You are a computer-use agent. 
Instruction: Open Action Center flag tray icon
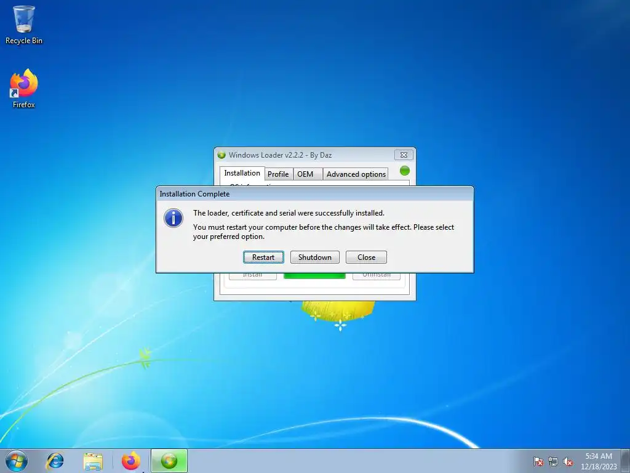(538, 461)
